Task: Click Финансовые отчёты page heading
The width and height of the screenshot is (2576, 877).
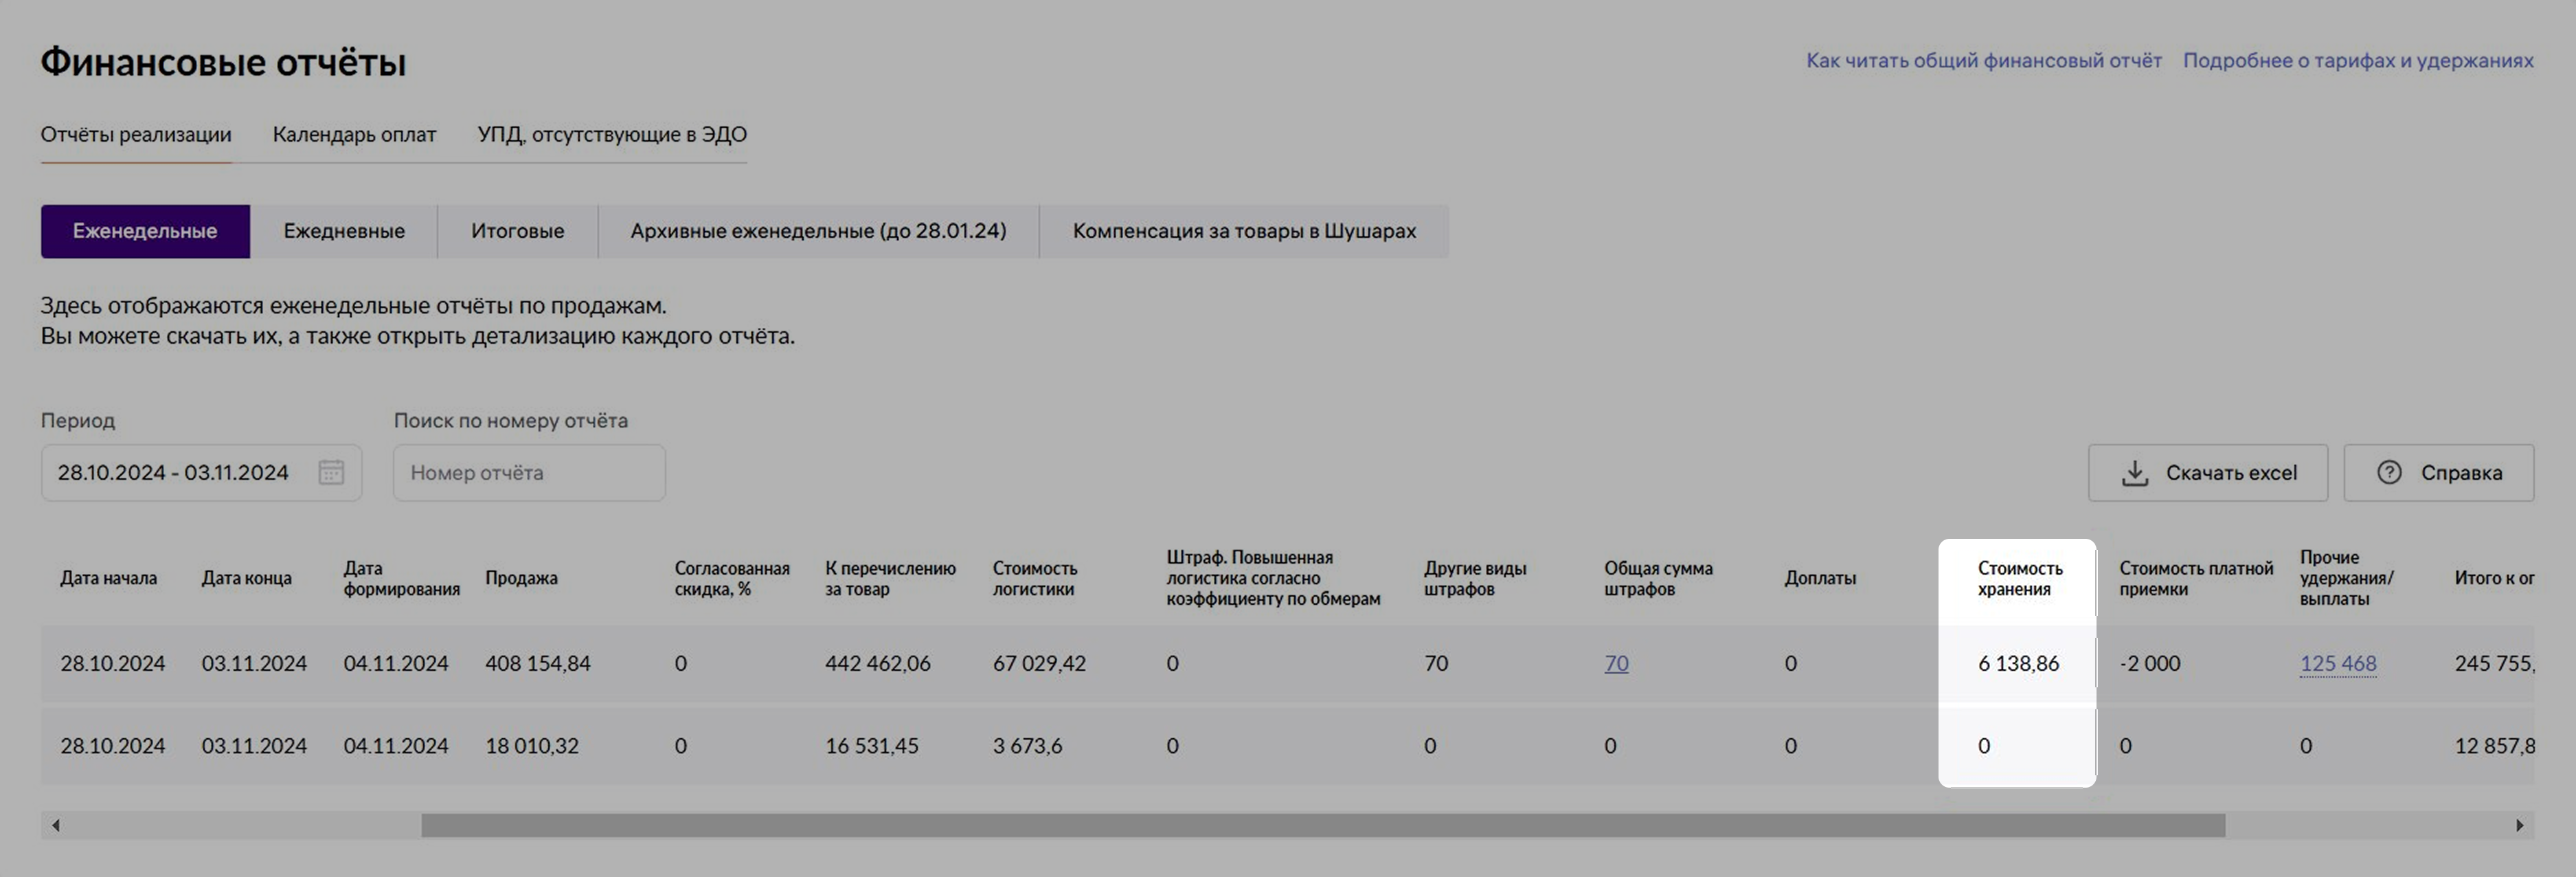Action: coord(223,62)
